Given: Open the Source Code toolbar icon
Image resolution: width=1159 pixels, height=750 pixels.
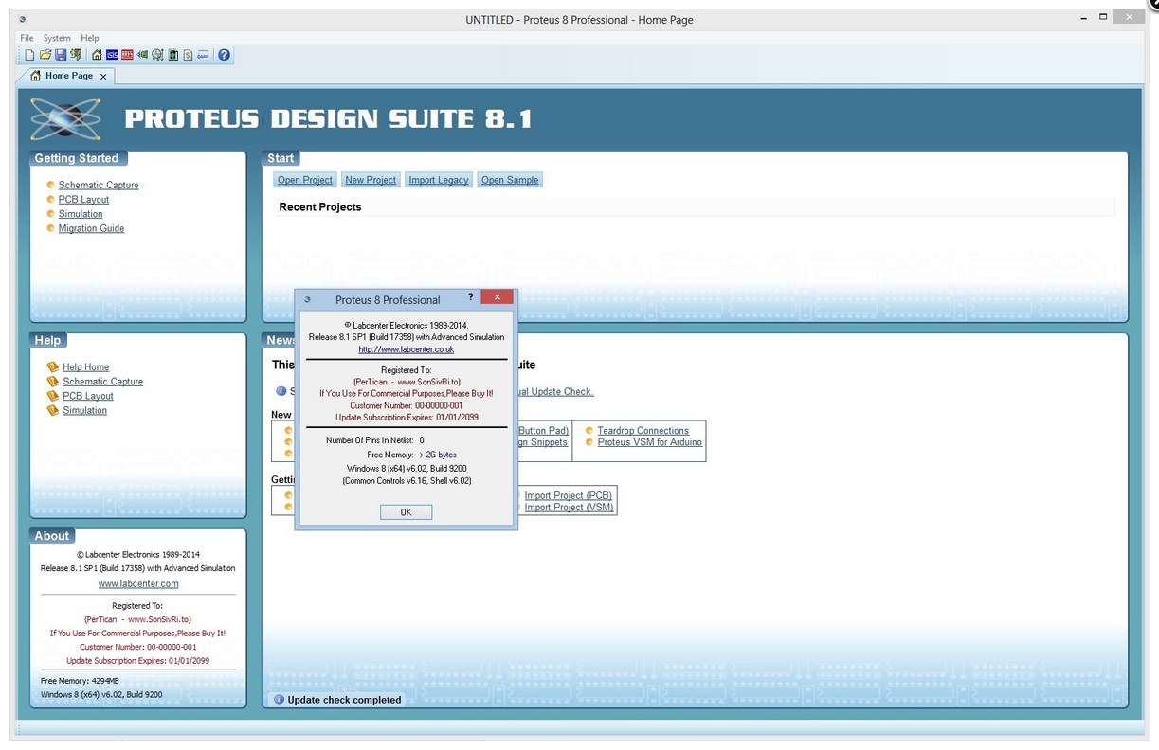Looking at the screenshot, I should (x=203, y=55).
